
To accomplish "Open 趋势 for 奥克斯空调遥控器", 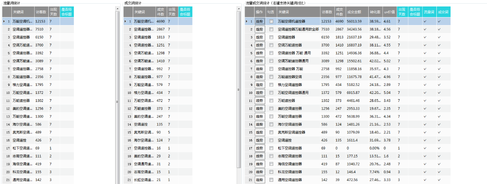I will tap(259, 132).
